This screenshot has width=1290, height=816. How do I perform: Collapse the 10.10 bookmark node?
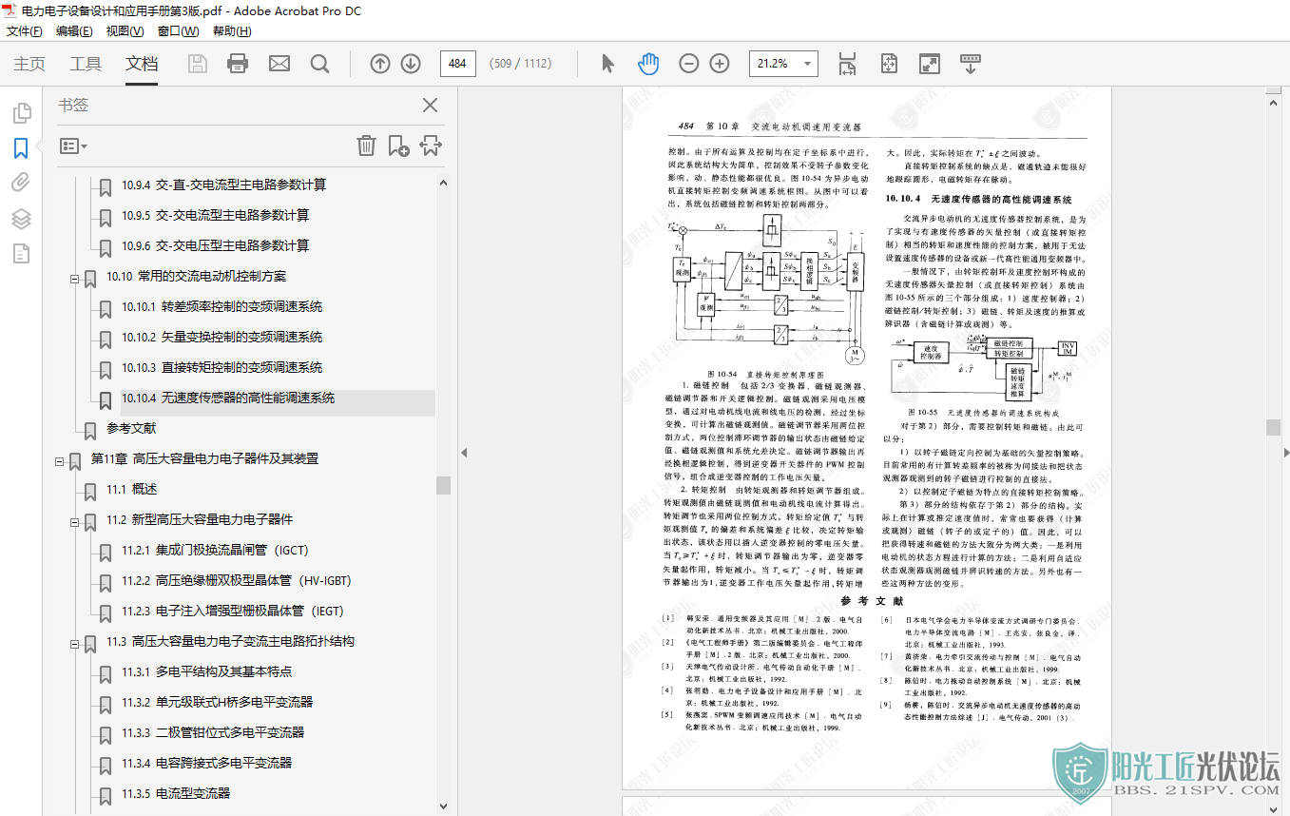[74, 279]
